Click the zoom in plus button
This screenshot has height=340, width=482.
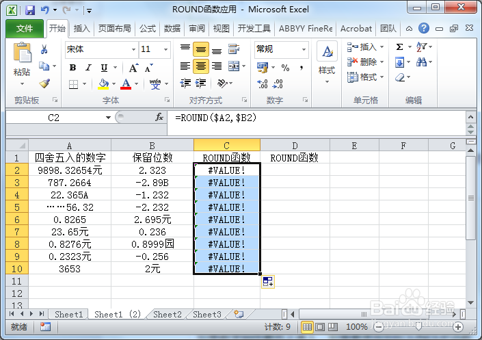(x=458, y=327)
